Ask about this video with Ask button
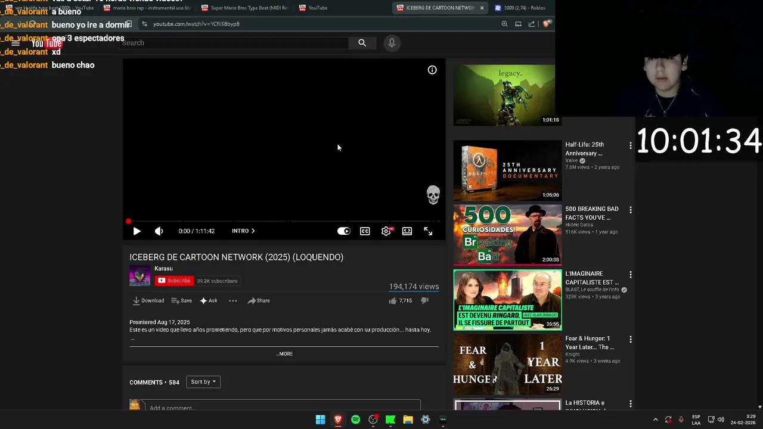The width and height of the screenshot is (763, 429). [208, 301]
